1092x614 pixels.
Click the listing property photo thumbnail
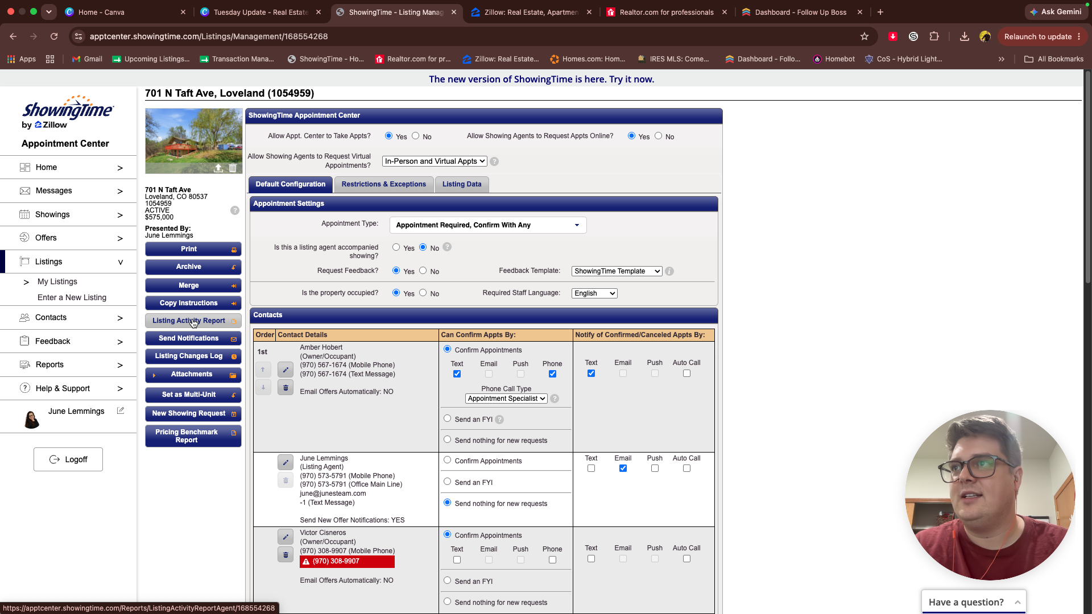[x=193, y=141]
